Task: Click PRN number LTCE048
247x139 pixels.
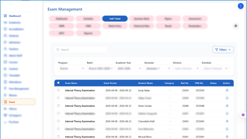Action: point(200,106)
